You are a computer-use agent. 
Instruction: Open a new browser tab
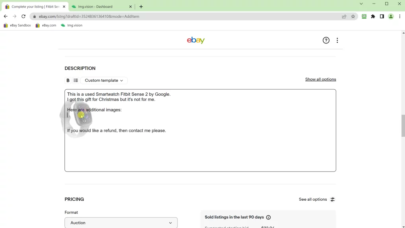pos(141,7)
